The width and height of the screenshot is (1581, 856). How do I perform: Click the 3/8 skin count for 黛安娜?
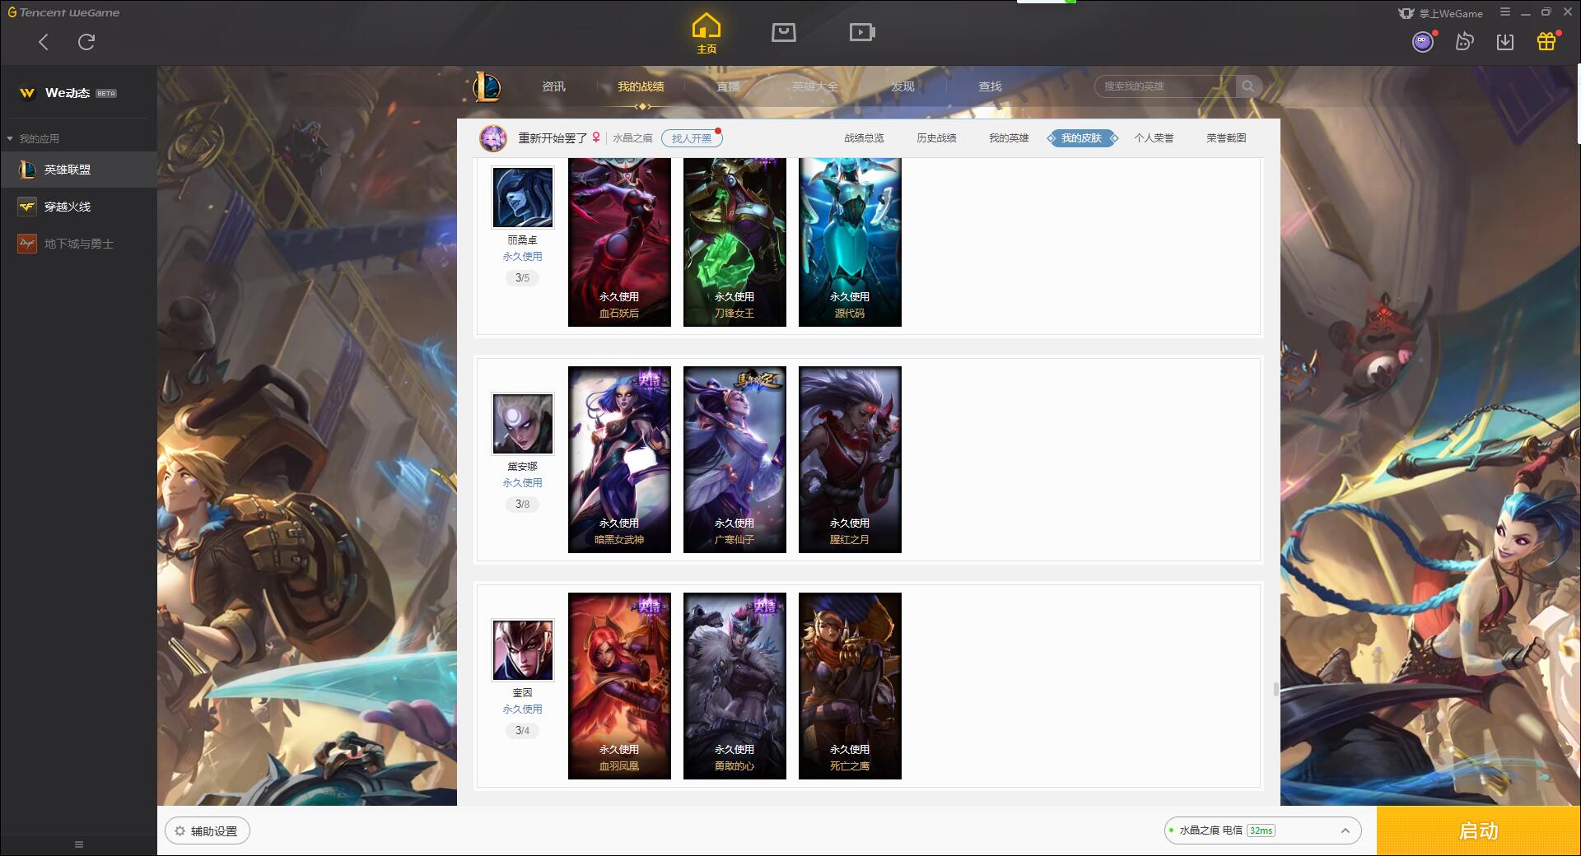coord(522,505)
